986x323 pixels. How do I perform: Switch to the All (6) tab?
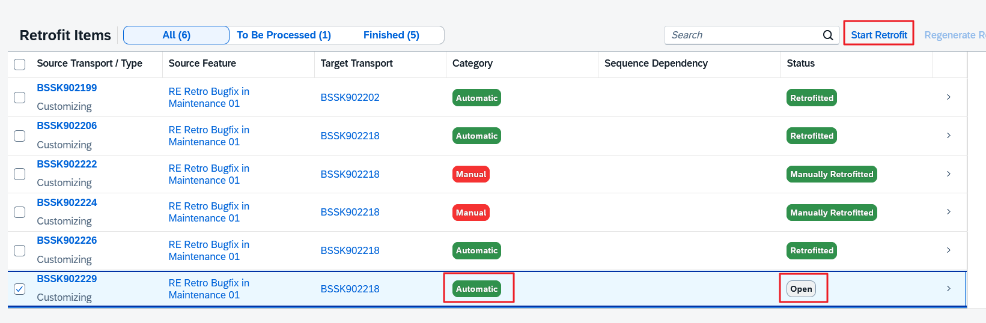click(176, 35)
